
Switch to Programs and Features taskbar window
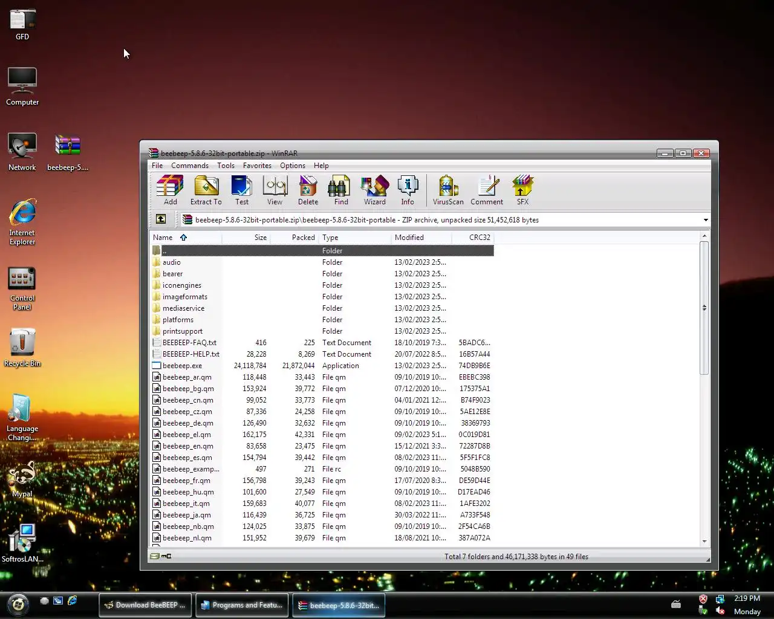pos(242,604)
